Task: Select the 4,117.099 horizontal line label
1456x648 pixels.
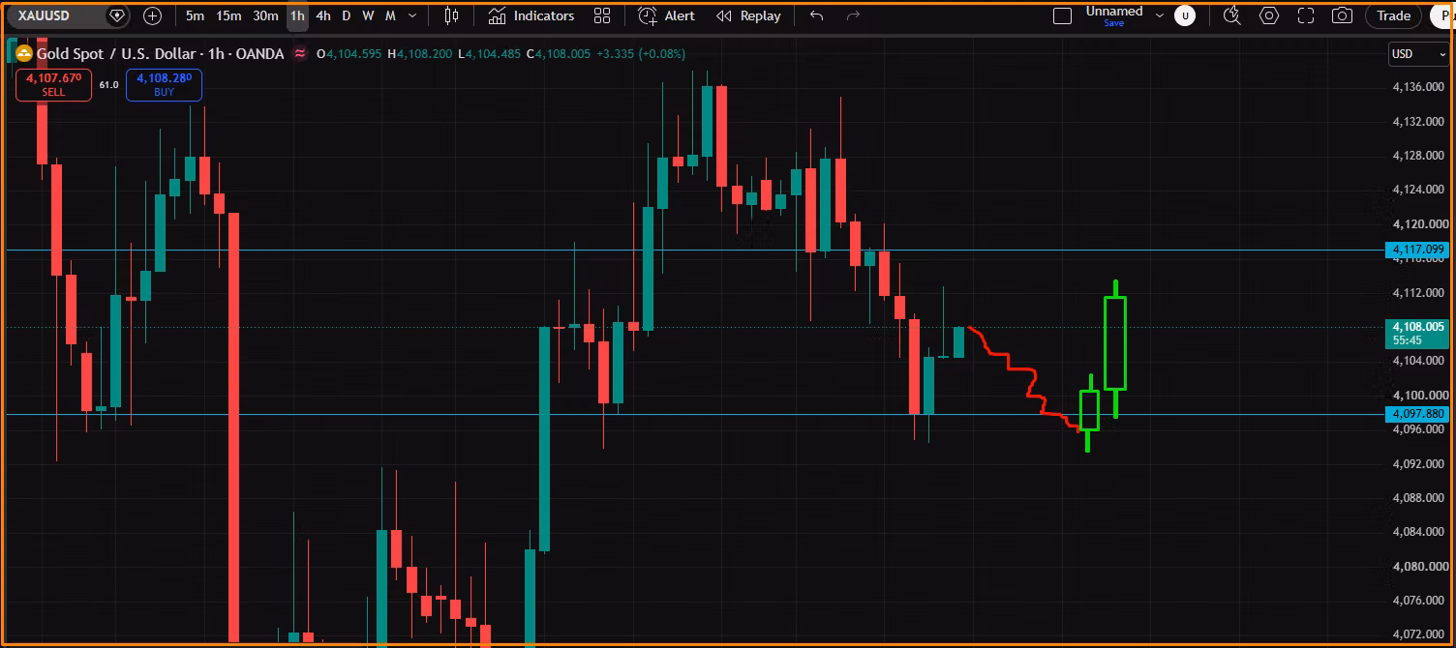Action: [1418, 250]
